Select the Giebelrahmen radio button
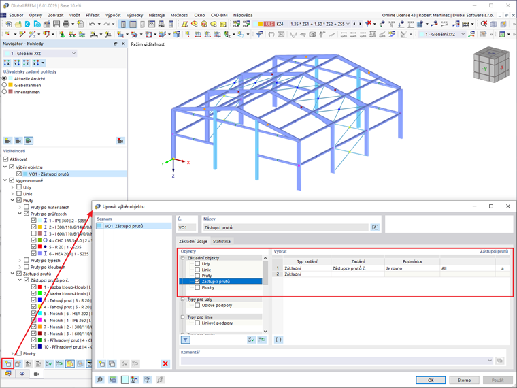 coord(5,85)
